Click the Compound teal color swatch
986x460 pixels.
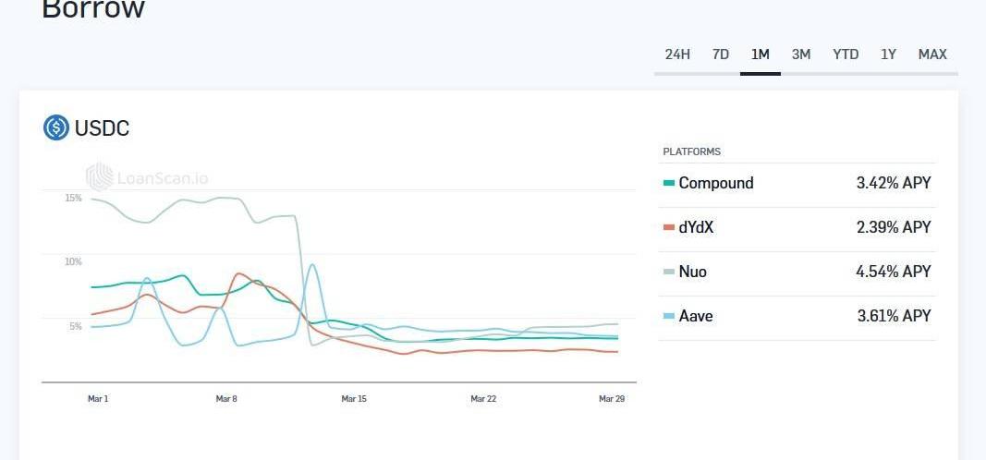669,184
